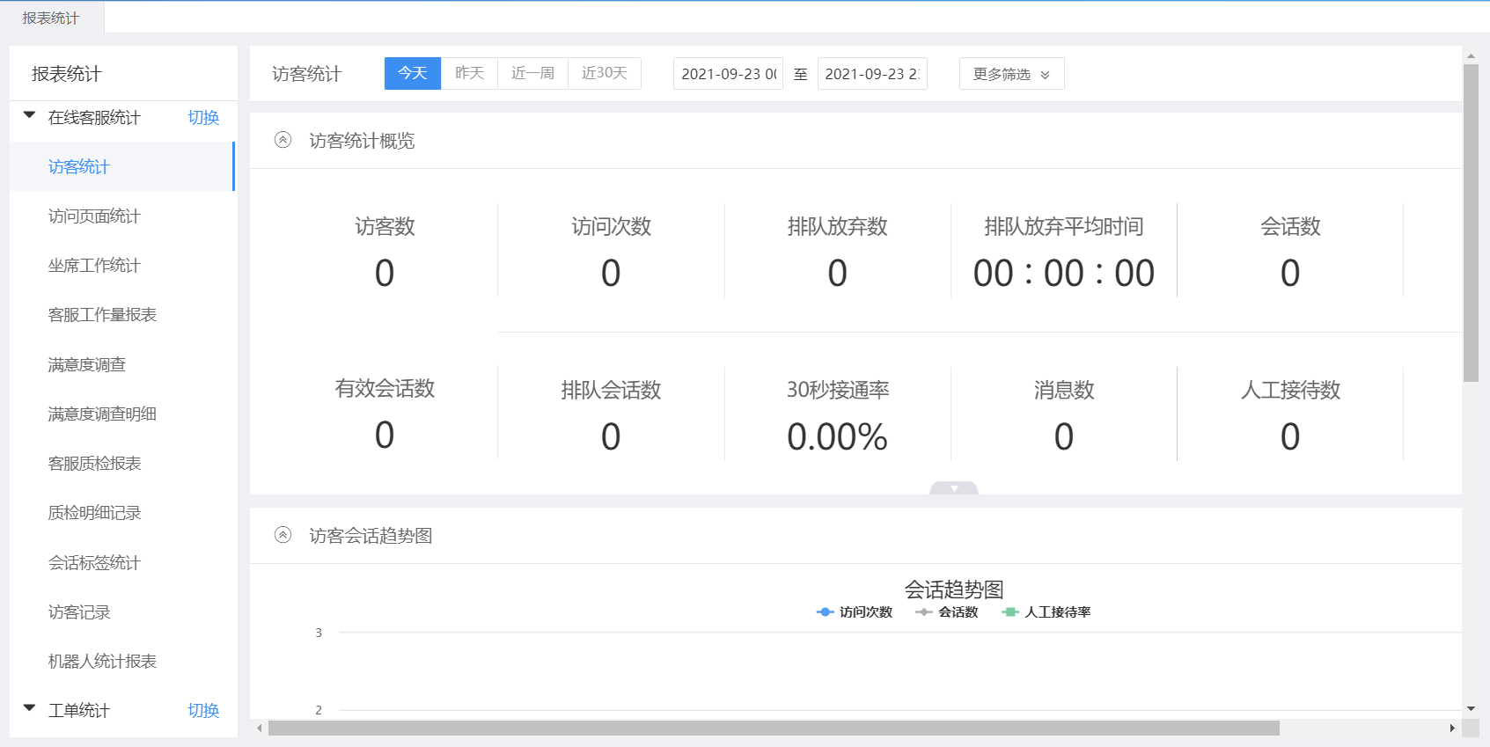Collapse the 访客会话趋势图 section icon
The height and width of the screenshot is (747, 1490).
click(x=283, y=535)
